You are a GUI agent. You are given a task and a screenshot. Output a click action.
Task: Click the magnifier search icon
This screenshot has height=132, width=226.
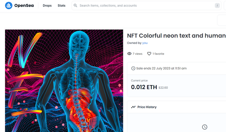point(75,6)
